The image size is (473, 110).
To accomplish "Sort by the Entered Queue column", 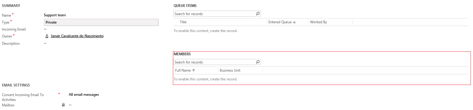I will click(280, 22).
